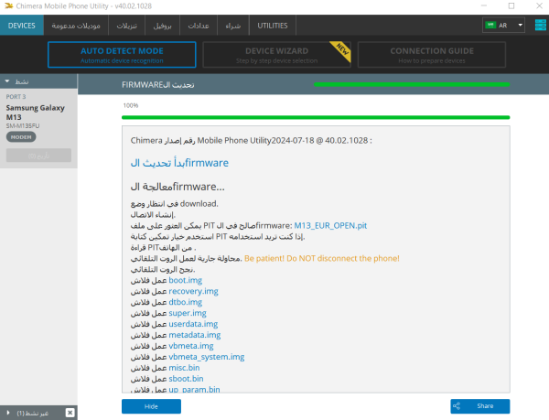This screenshot has width=549, height=420.
Task: Click sboot.bin in the log
Action: click(x=186, y=379)
